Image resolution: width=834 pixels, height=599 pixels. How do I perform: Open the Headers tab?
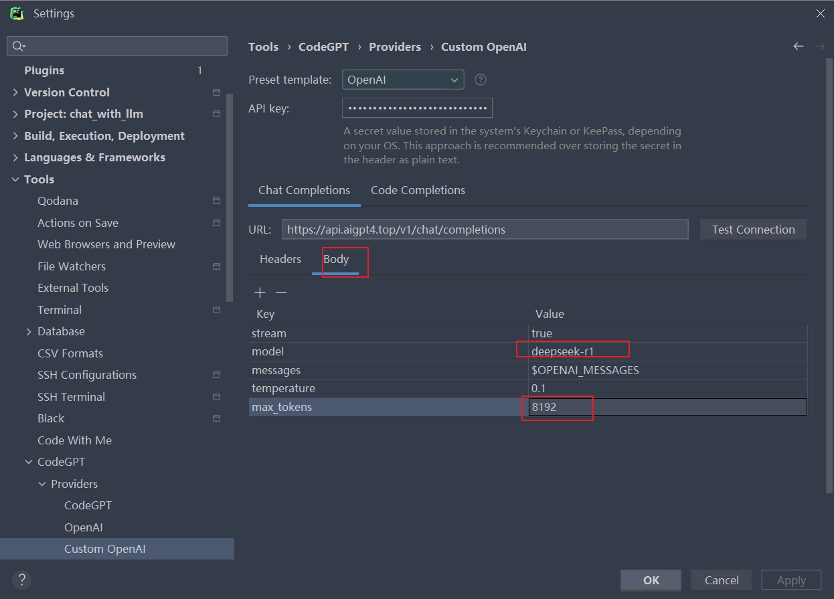[280, 259]
